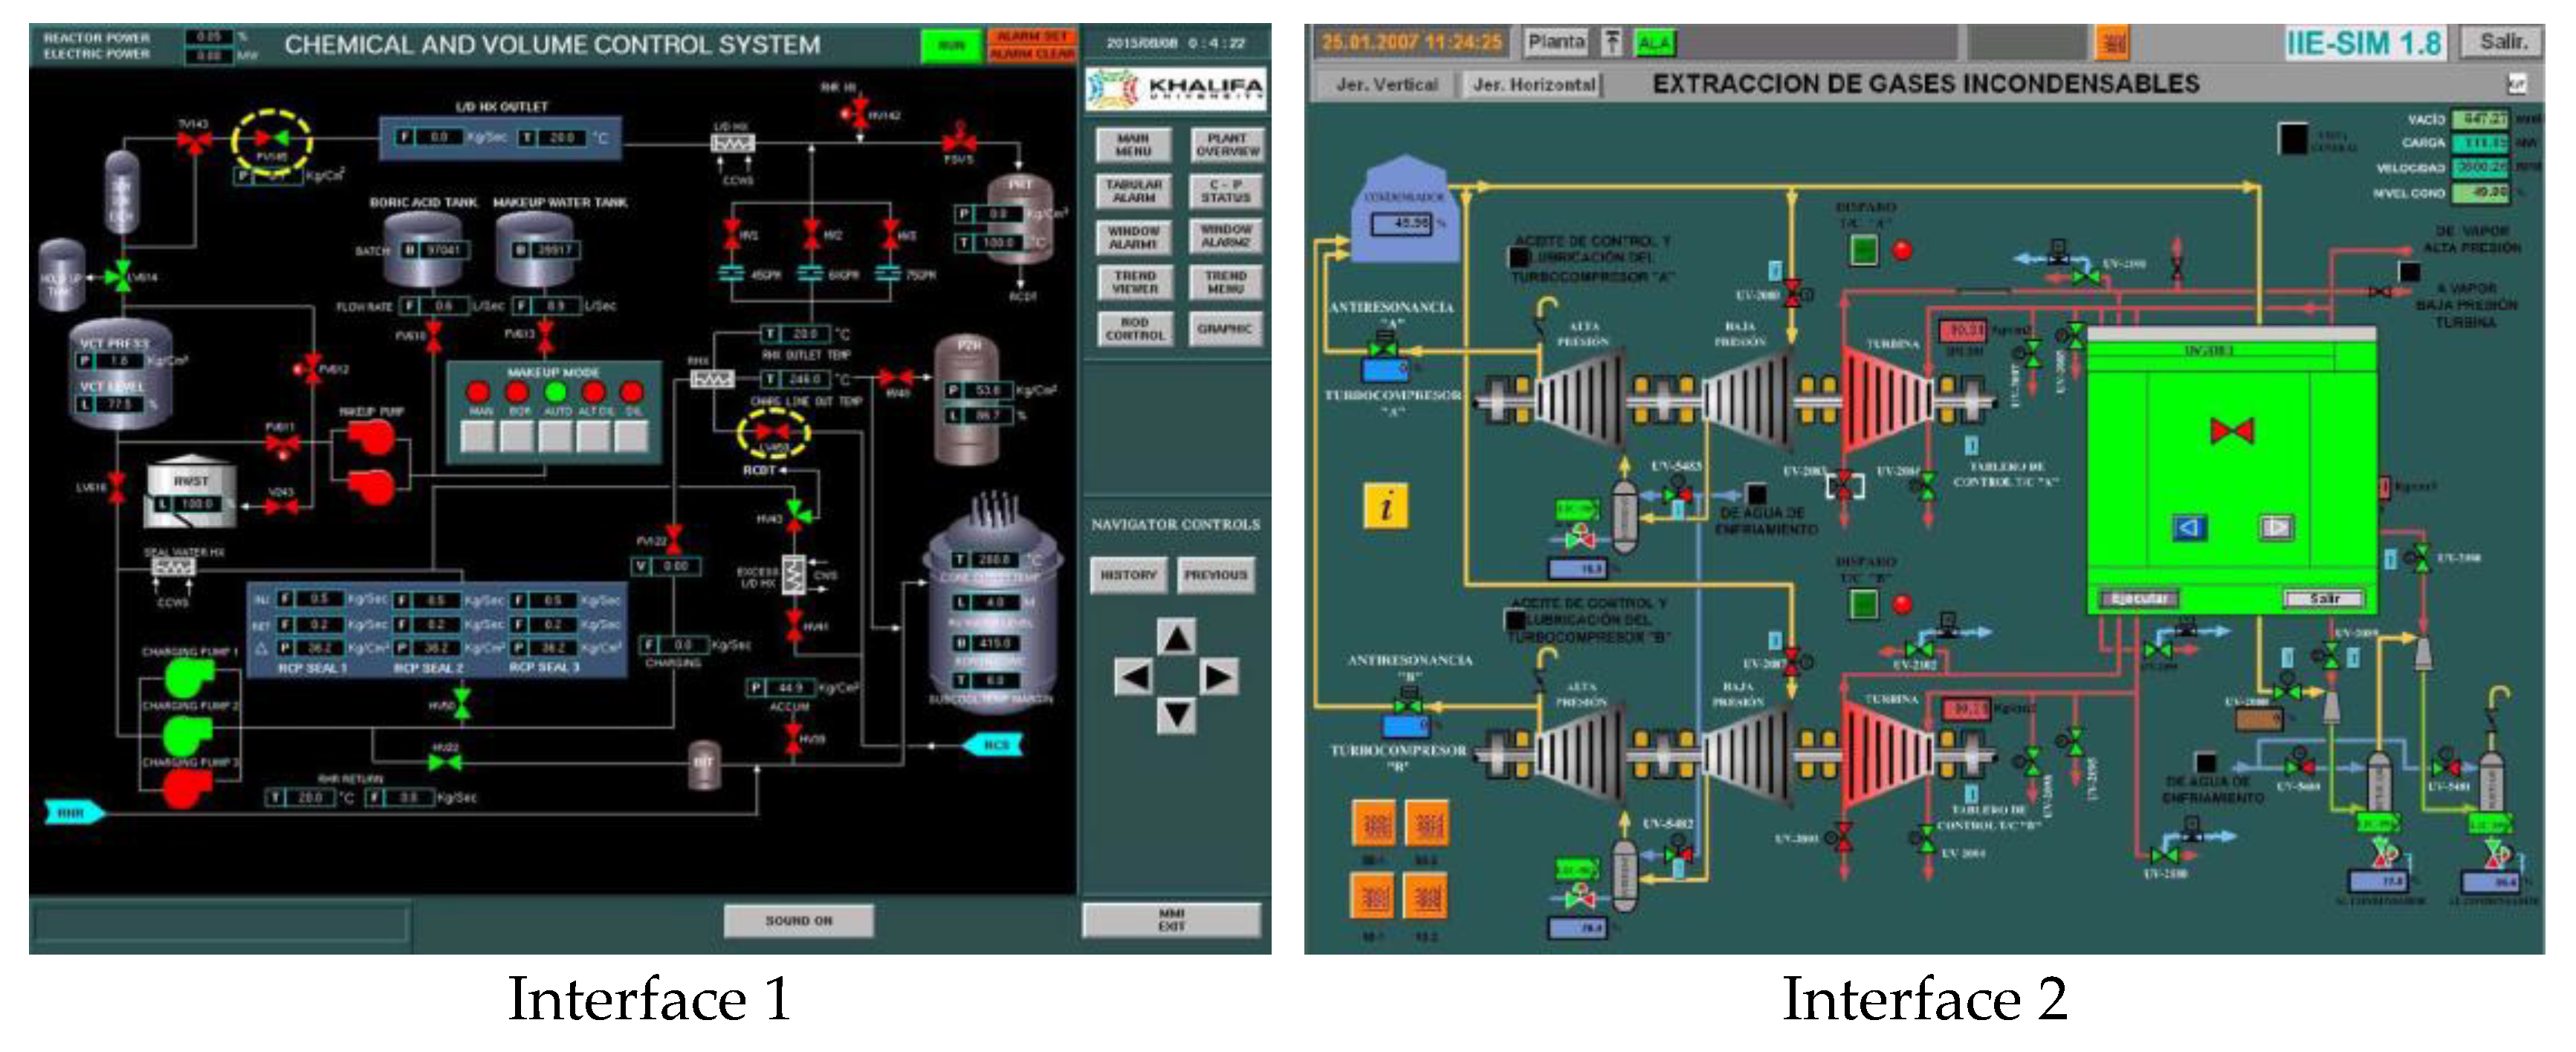Toggle the green ALA indicator
2576x1052 pixels.
1654,43
